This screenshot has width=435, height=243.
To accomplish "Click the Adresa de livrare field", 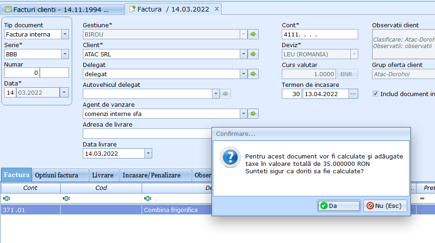I will [147, 134].
